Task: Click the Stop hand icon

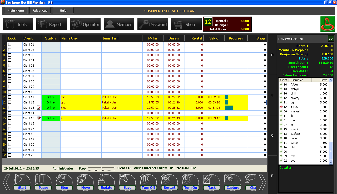Action: point(64,182)
